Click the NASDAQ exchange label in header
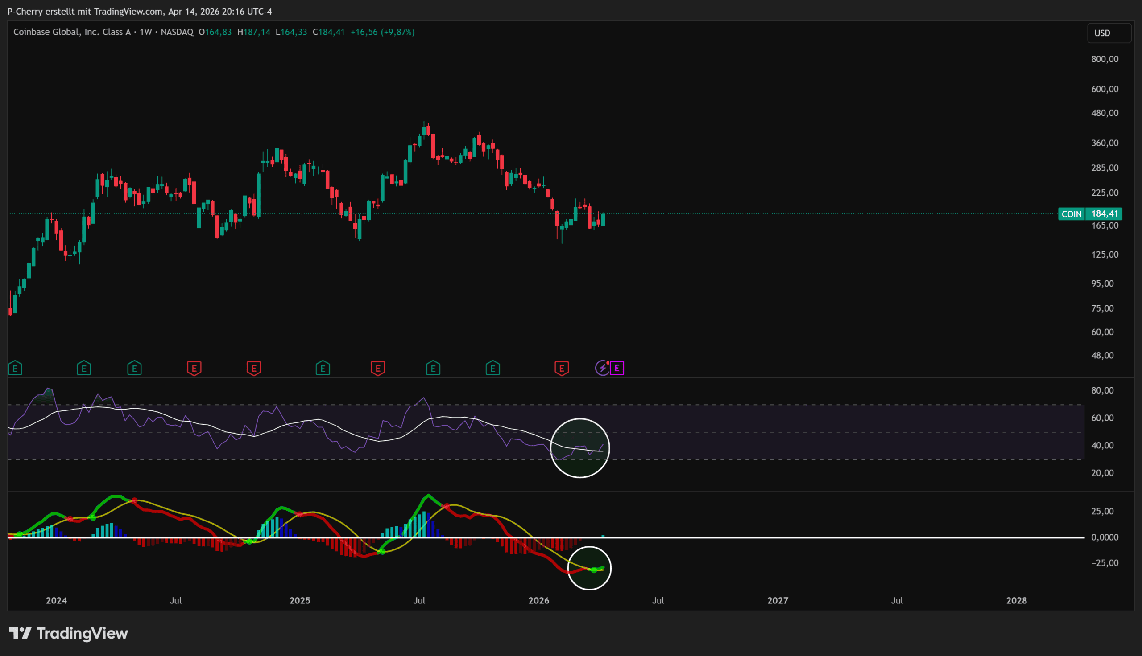 tap(177, 32)
